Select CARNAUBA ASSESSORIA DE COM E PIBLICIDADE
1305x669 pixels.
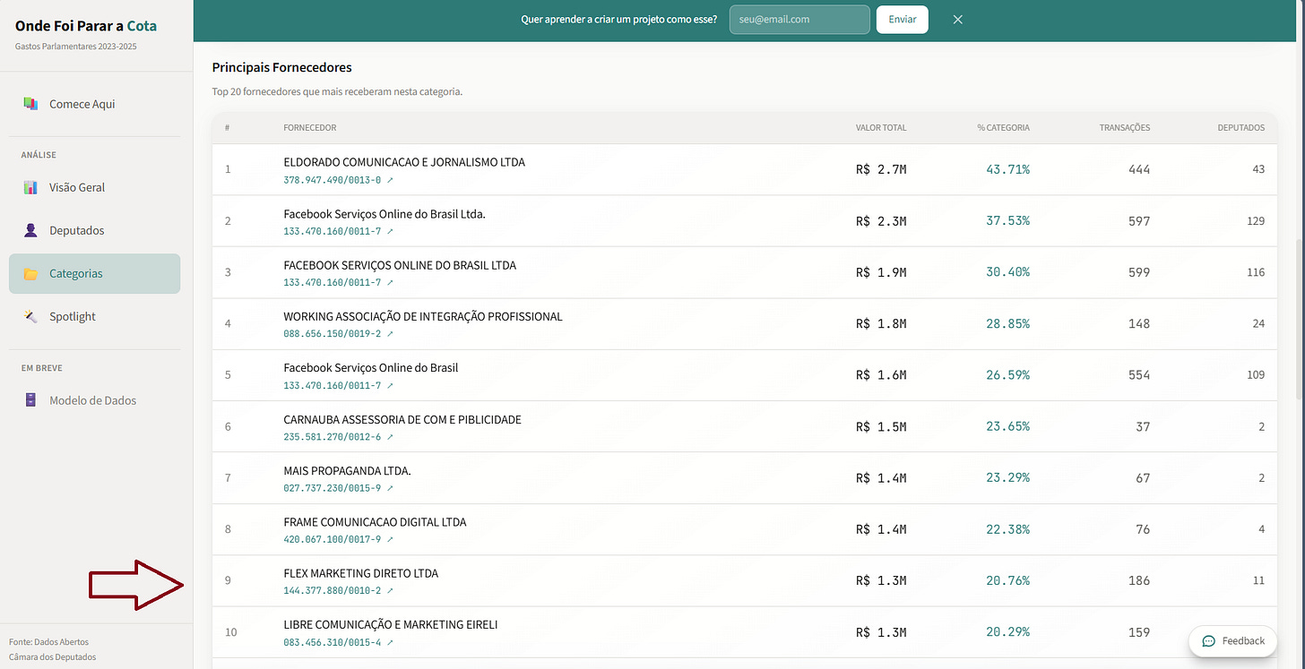point(402,419)
